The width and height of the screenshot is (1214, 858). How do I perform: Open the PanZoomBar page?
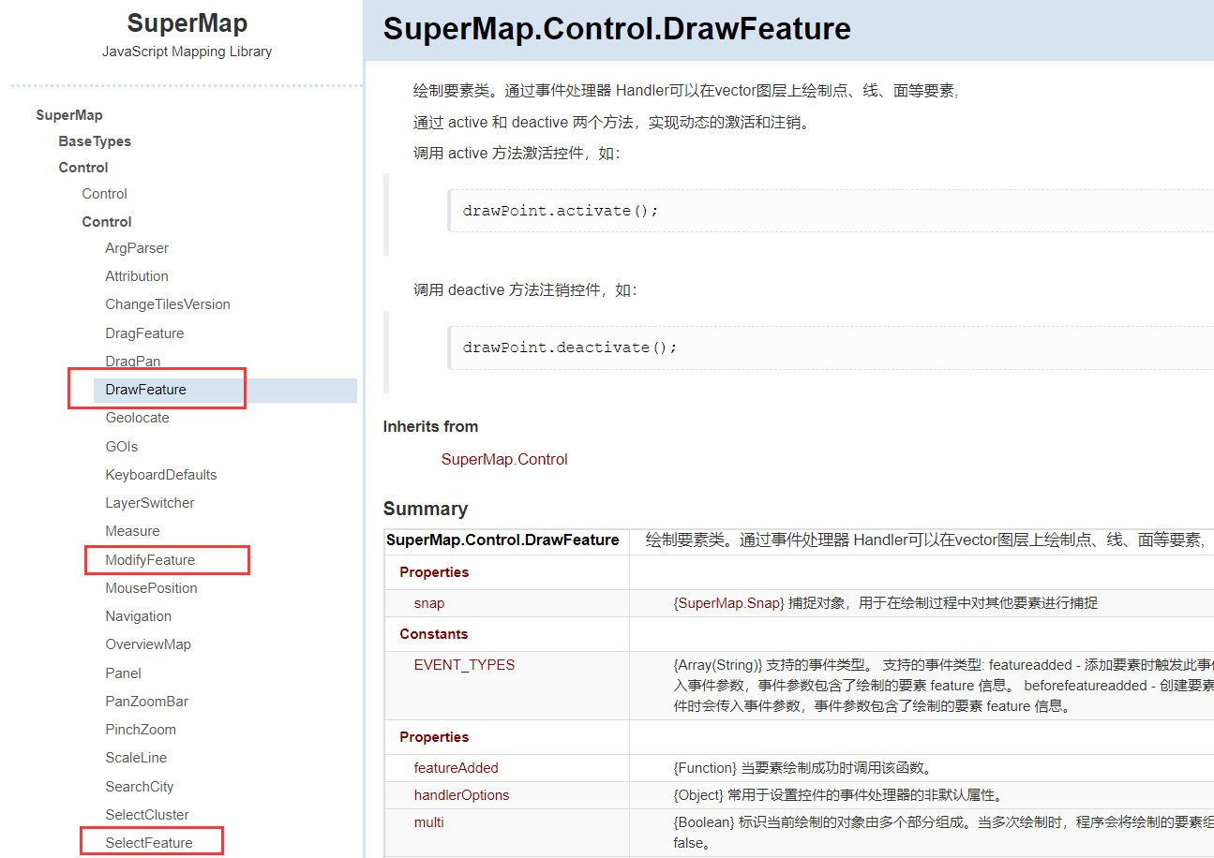(x=146, y=702)
